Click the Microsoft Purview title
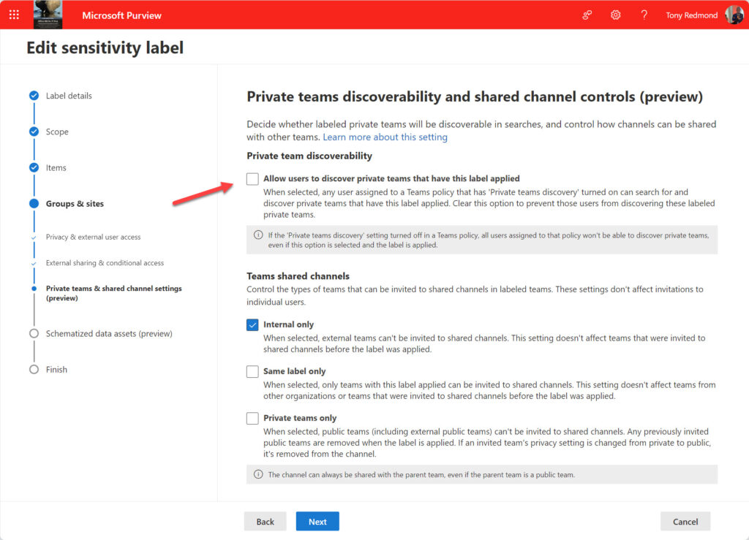Viewport: 749px width, 540px height. tap(122, 15)
